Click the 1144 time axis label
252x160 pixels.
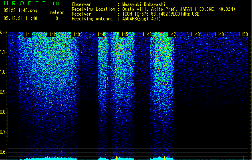pos(99,34)
